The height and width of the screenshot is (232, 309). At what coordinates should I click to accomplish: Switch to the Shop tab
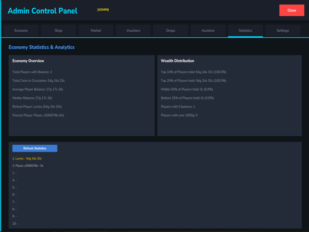coord(58,31)
